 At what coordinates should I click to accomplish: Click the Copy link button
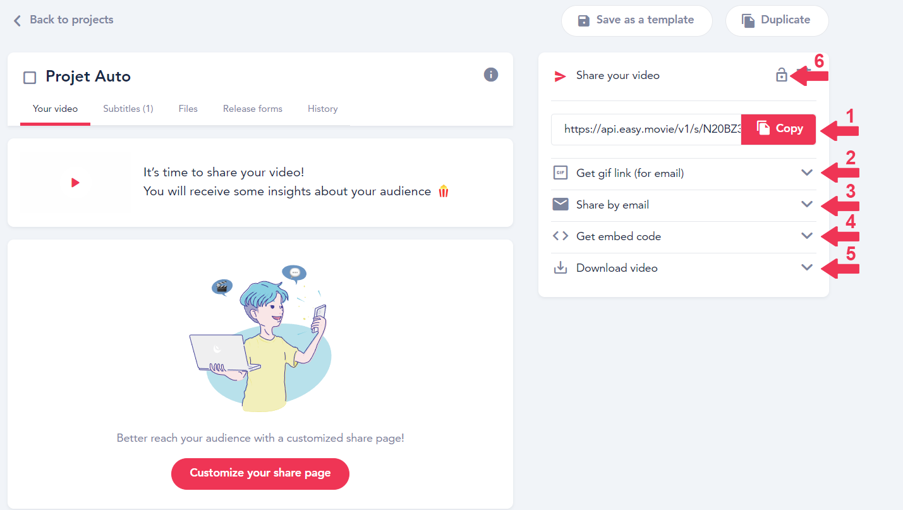tap(779, 129)
